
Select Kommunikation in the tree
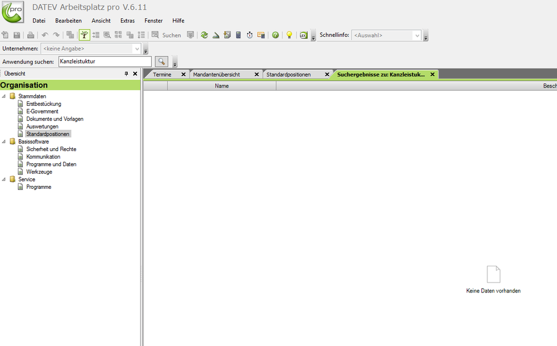[x=43, y=157]
